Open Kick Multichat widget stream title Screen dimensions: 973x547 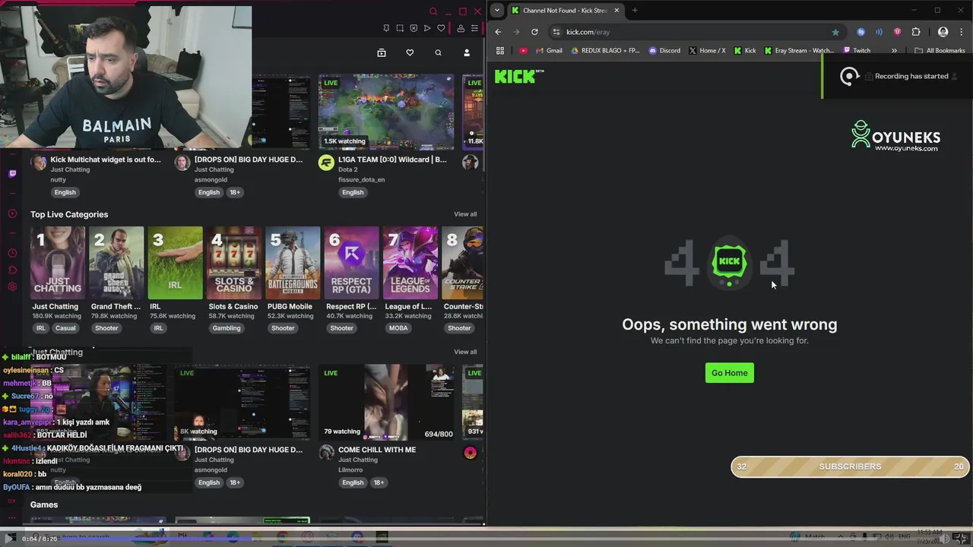[106, 160]
